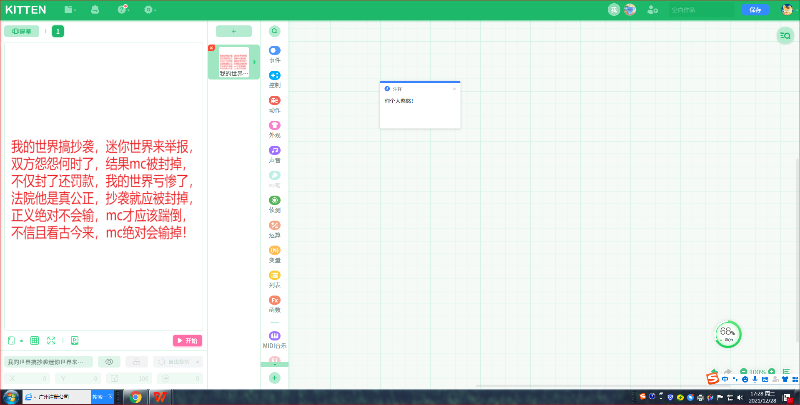
Task: Select the 我的世界 sprite thumbnail
Action: [x=233, y=62]
